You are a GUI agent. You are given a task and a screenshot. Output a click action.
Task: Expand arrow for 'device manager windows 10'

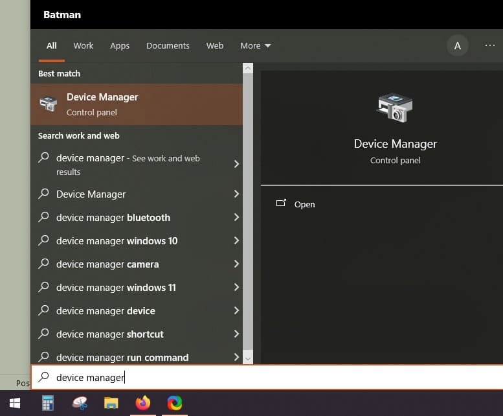click(236, 240)
